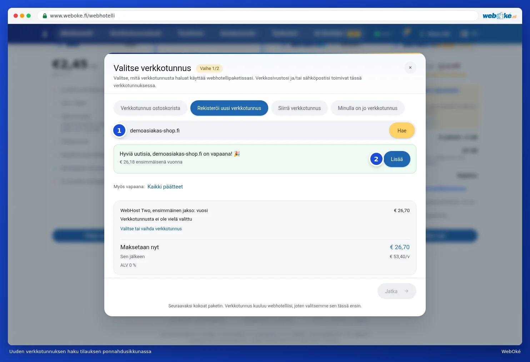
Task: Click the Jatka button
Action: click(x=397, y=291)
